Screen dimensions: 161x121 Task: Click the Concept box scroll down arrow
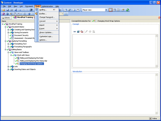pos(156,66)
